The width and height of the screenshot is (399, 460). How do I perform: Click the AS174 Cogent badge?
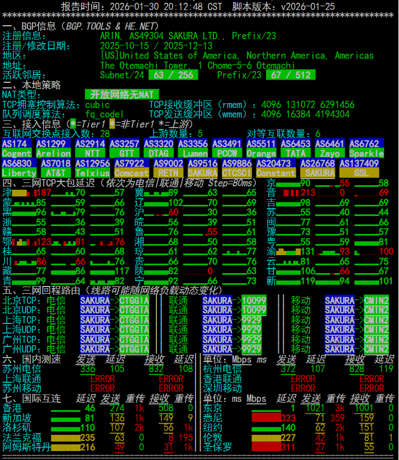[x=17, y=148]
